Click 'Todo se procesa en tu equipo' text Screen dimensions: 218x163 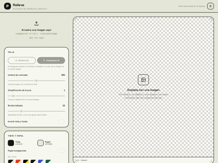(191, 6)
